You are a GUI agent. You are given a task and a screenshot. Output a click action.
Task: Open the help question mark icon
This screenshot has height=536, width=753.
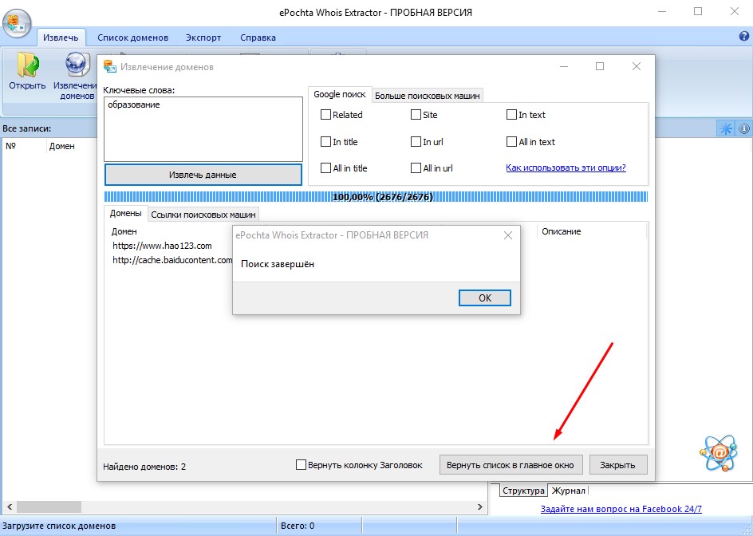(744, 37)
